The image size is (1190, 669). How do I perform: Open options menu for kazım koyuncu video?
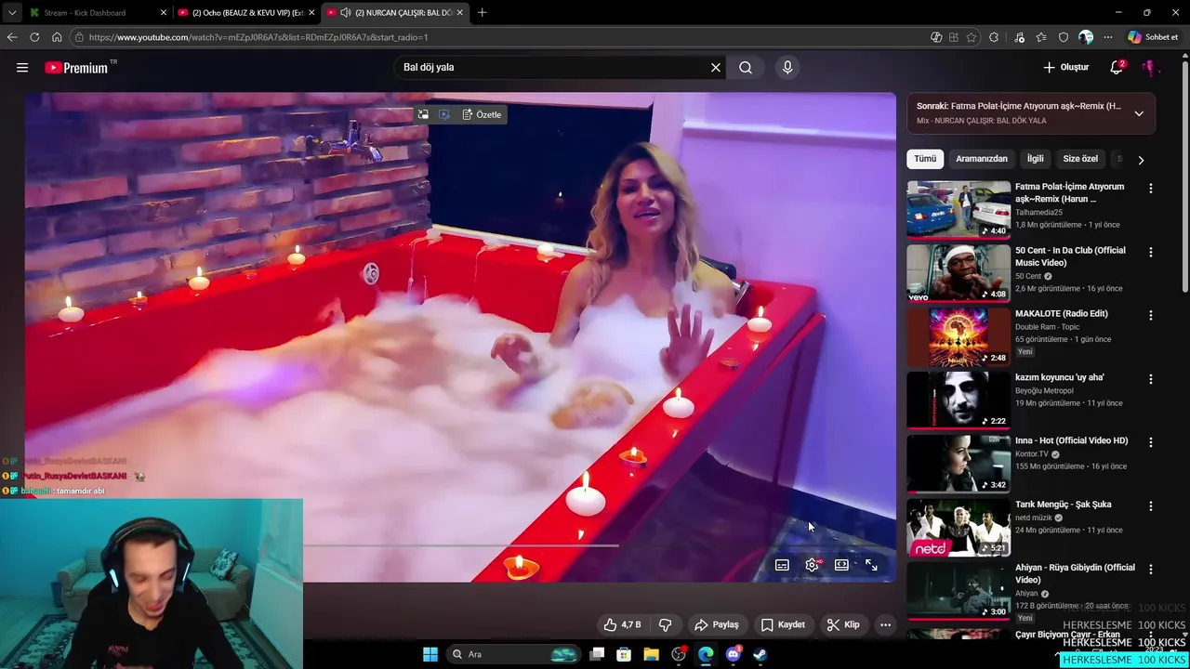pyautogui.click(x=1151, y=379)
